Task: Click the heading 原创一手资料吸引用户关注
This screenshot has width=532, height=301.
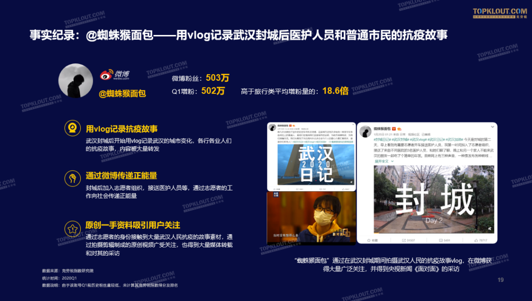Action: pyautogui.click(x=133, y=225)
